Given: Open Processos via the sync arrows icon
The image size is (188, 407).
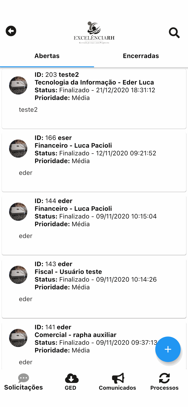Looking at the screenshot, I should coord(164,378).
